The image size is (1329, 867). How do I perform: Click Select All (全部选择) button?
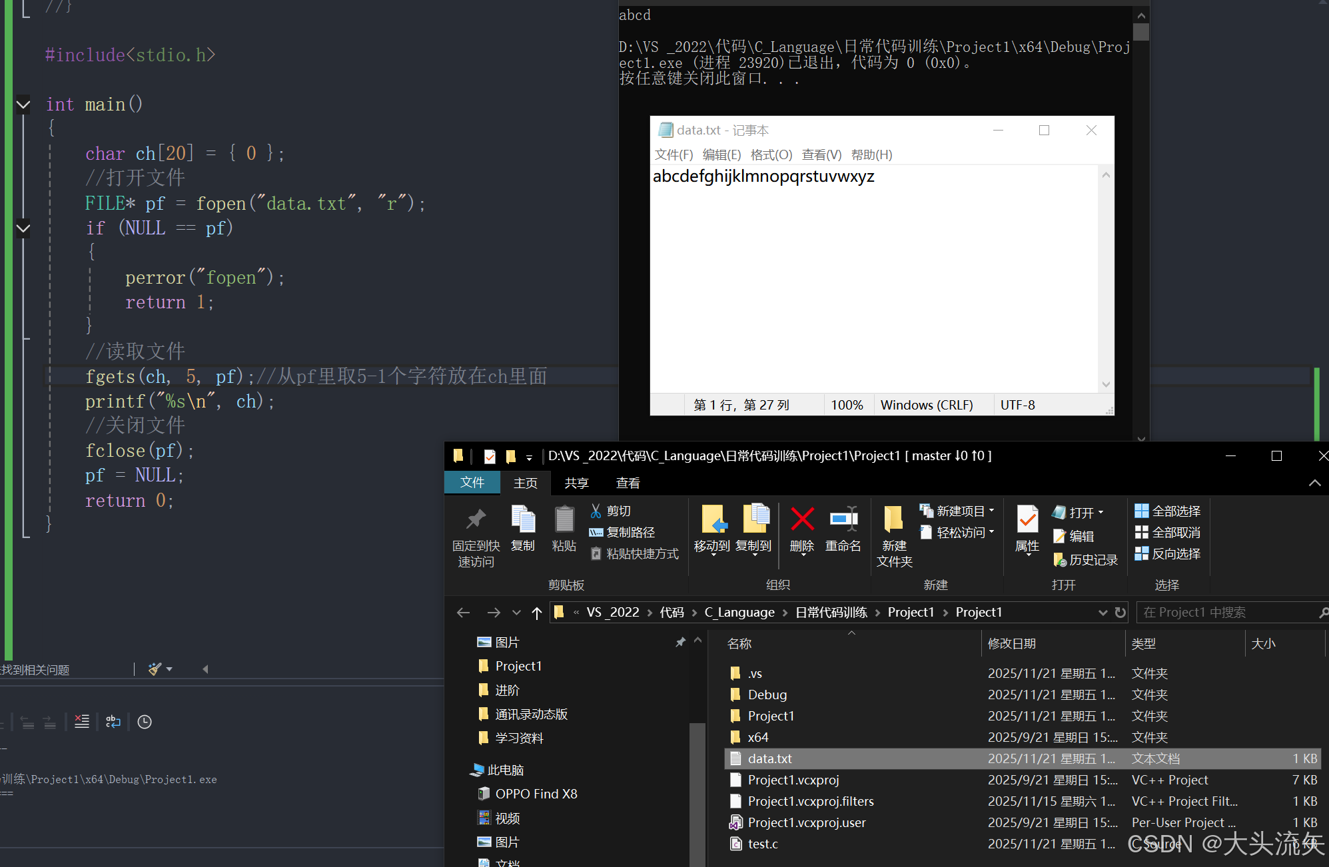[1168, 511]
